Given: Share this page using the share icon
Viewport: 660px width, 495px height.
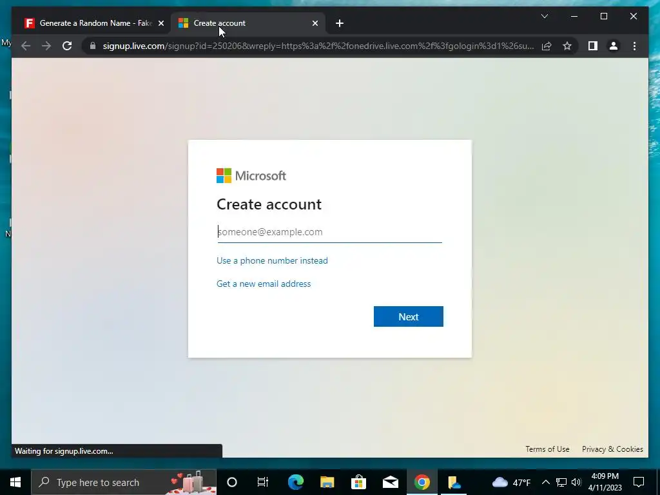Looking at the screenshot, I should pyautogui.click(x=547, y=46).
